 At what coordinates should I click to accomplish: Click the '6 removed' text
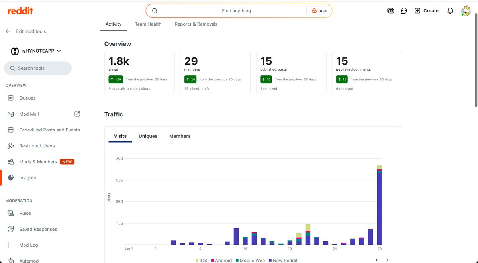345,89
